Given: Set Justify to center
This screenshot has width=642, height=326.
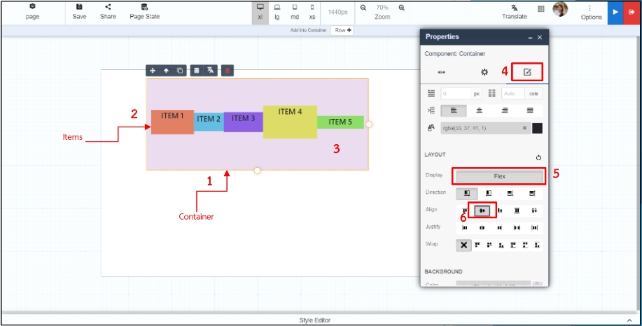Looking at the screenshot, I should click(x=482, y=228).
